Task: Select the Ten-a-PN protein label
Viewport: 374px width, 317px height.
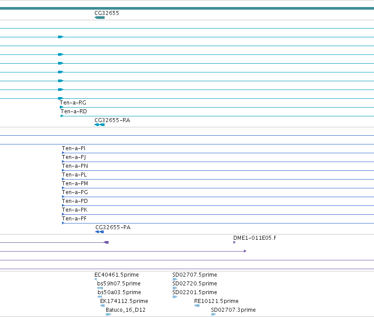Action: (75, 166)
